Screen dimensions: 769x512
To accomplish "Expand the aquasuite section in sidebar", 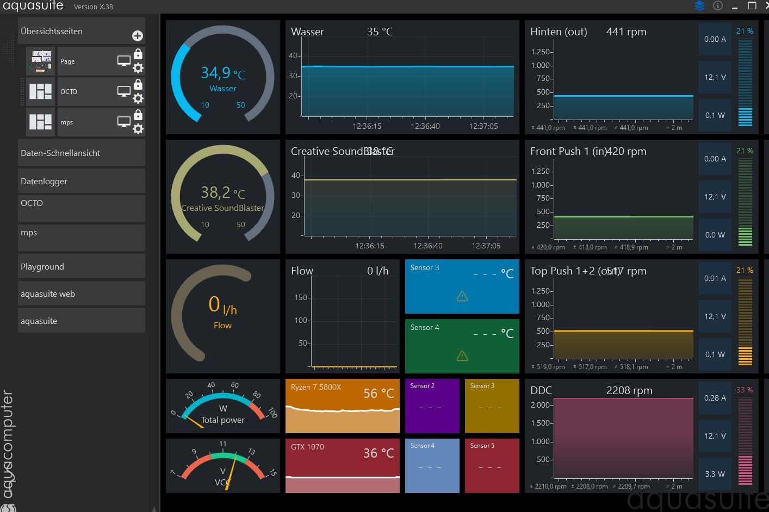I will tap(82, 321).
